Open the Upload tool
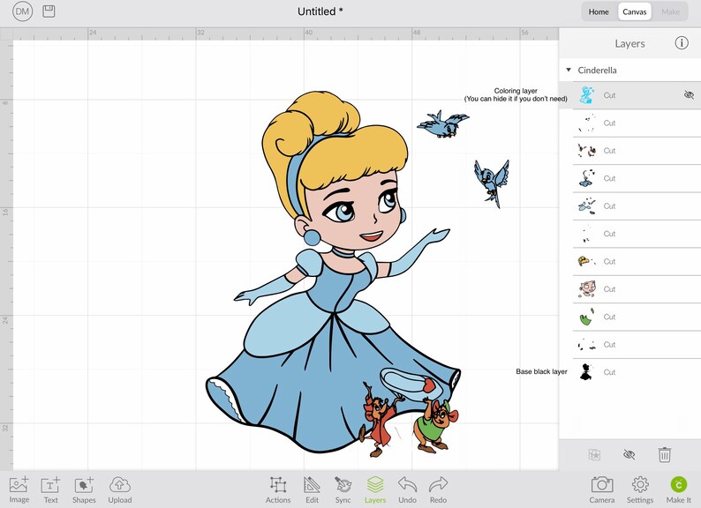The image size is (701, 508). coord(120,489)
